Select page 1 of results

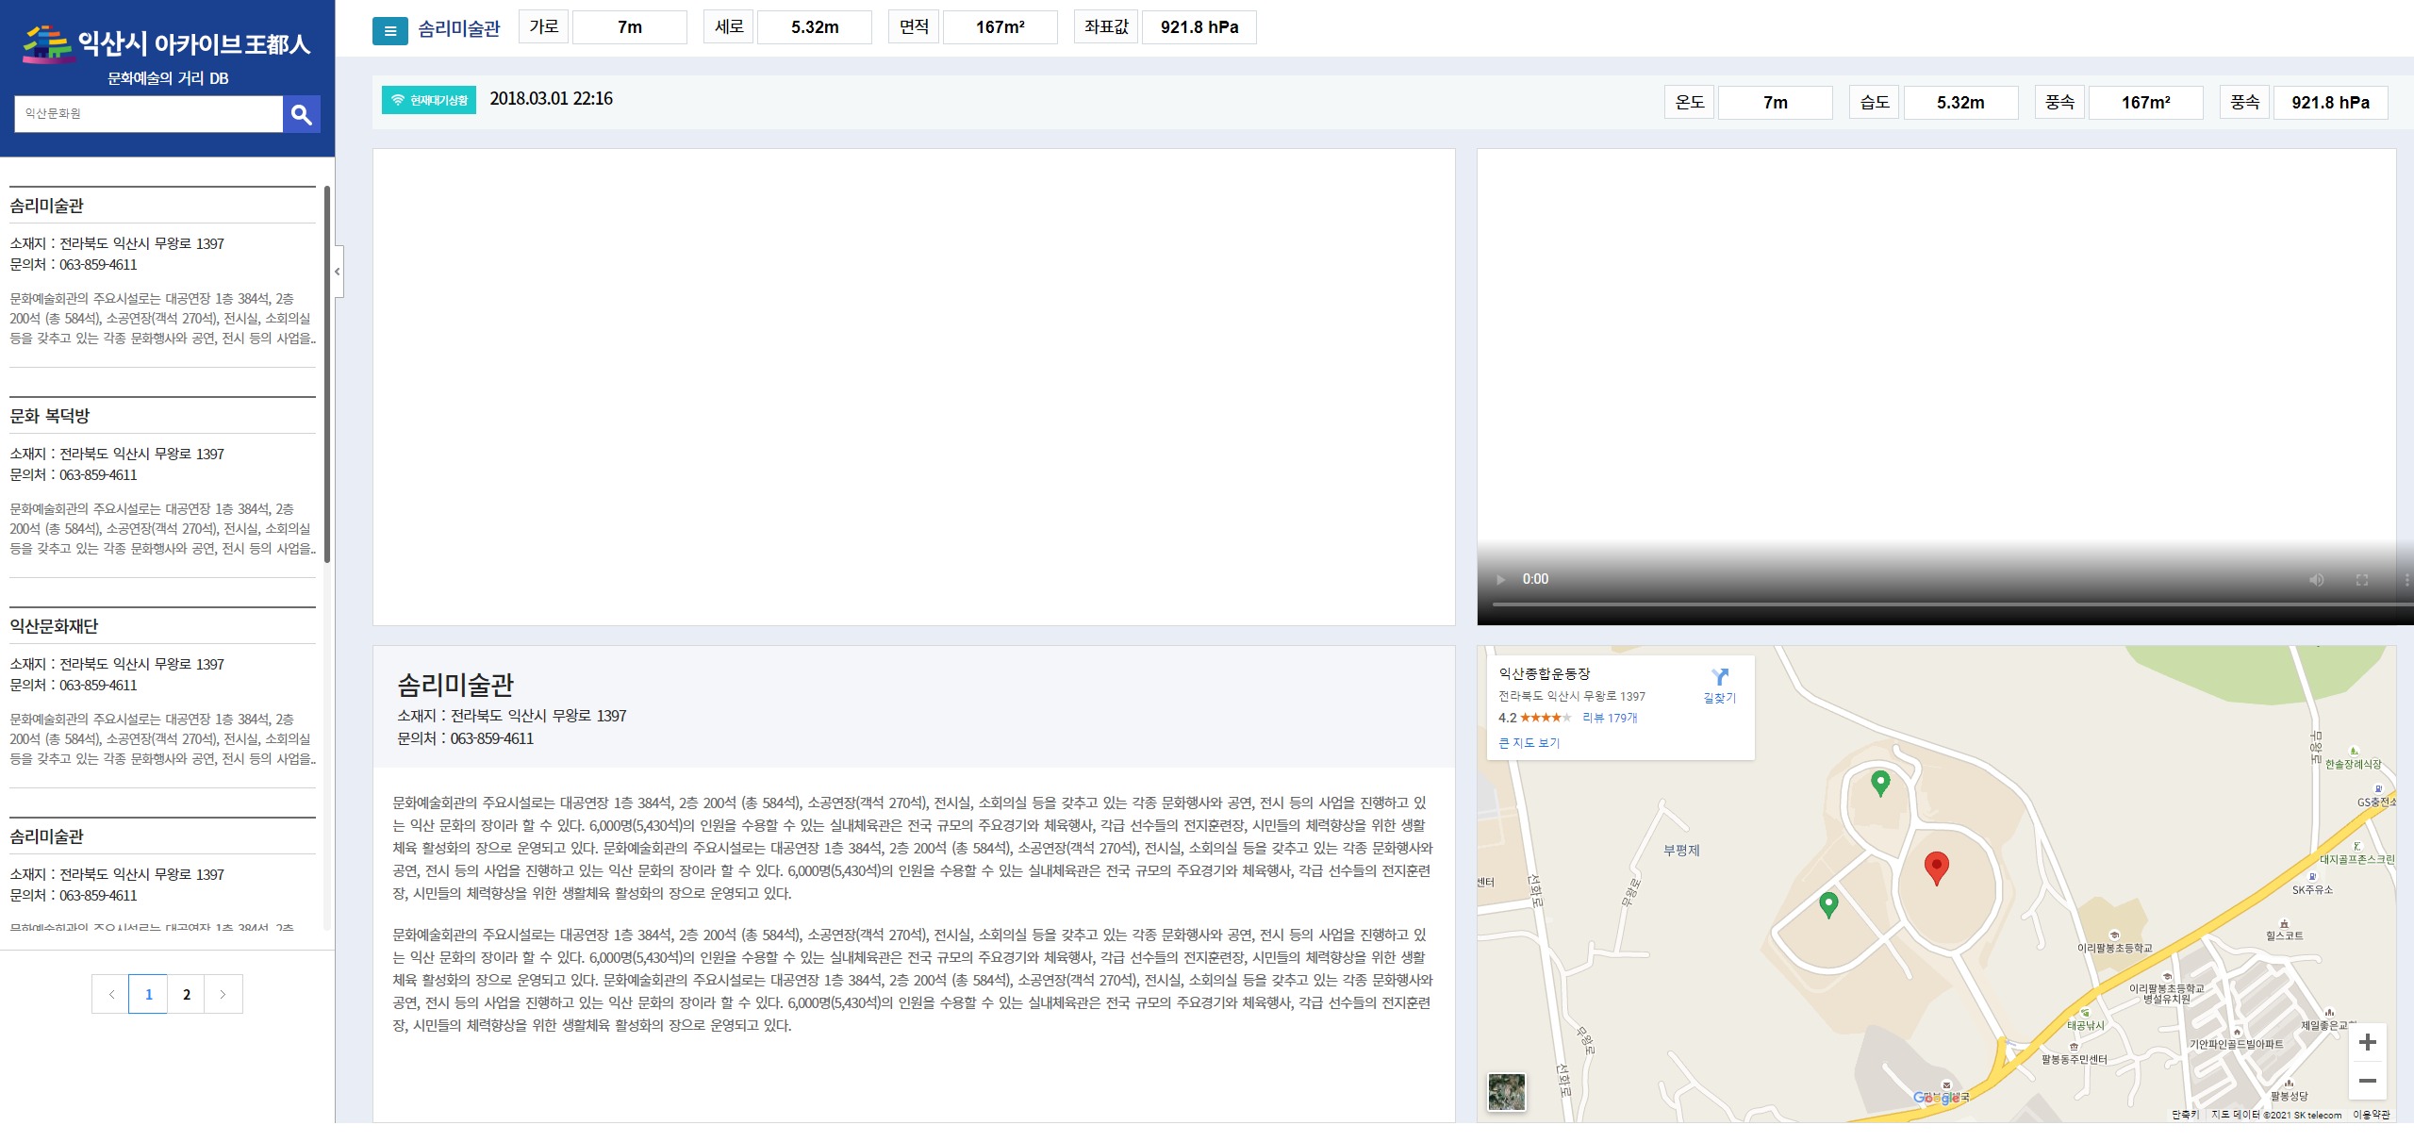[x=148, y=994]
